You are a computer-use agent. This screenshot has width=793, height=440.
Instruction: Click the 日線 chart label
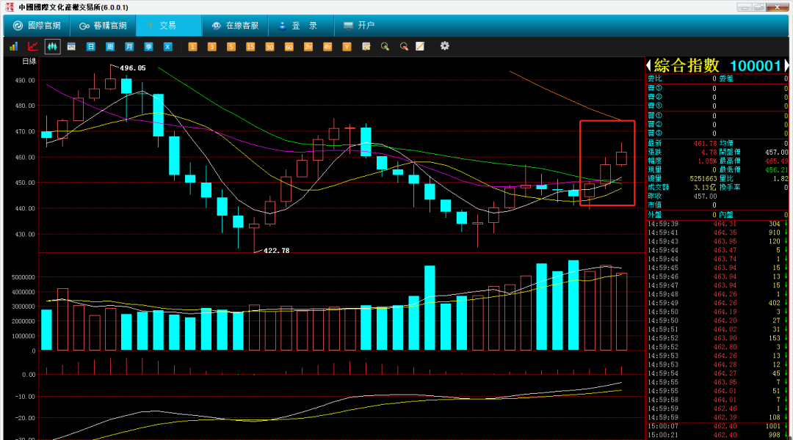tap(29, 62)
